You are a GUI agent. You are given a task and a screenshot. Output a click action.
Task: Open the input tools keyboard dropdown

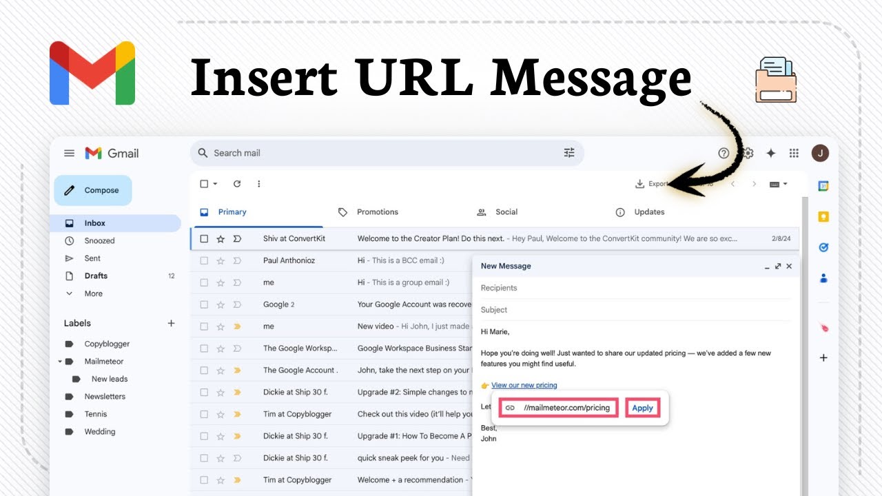point(778,184)
